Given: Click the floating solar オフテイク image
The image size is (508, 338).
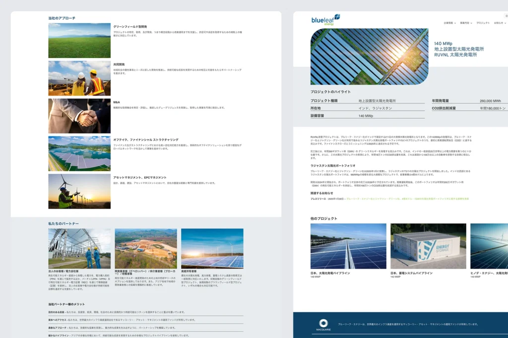Looking at the screenshot, I should [x=79, y=153].
